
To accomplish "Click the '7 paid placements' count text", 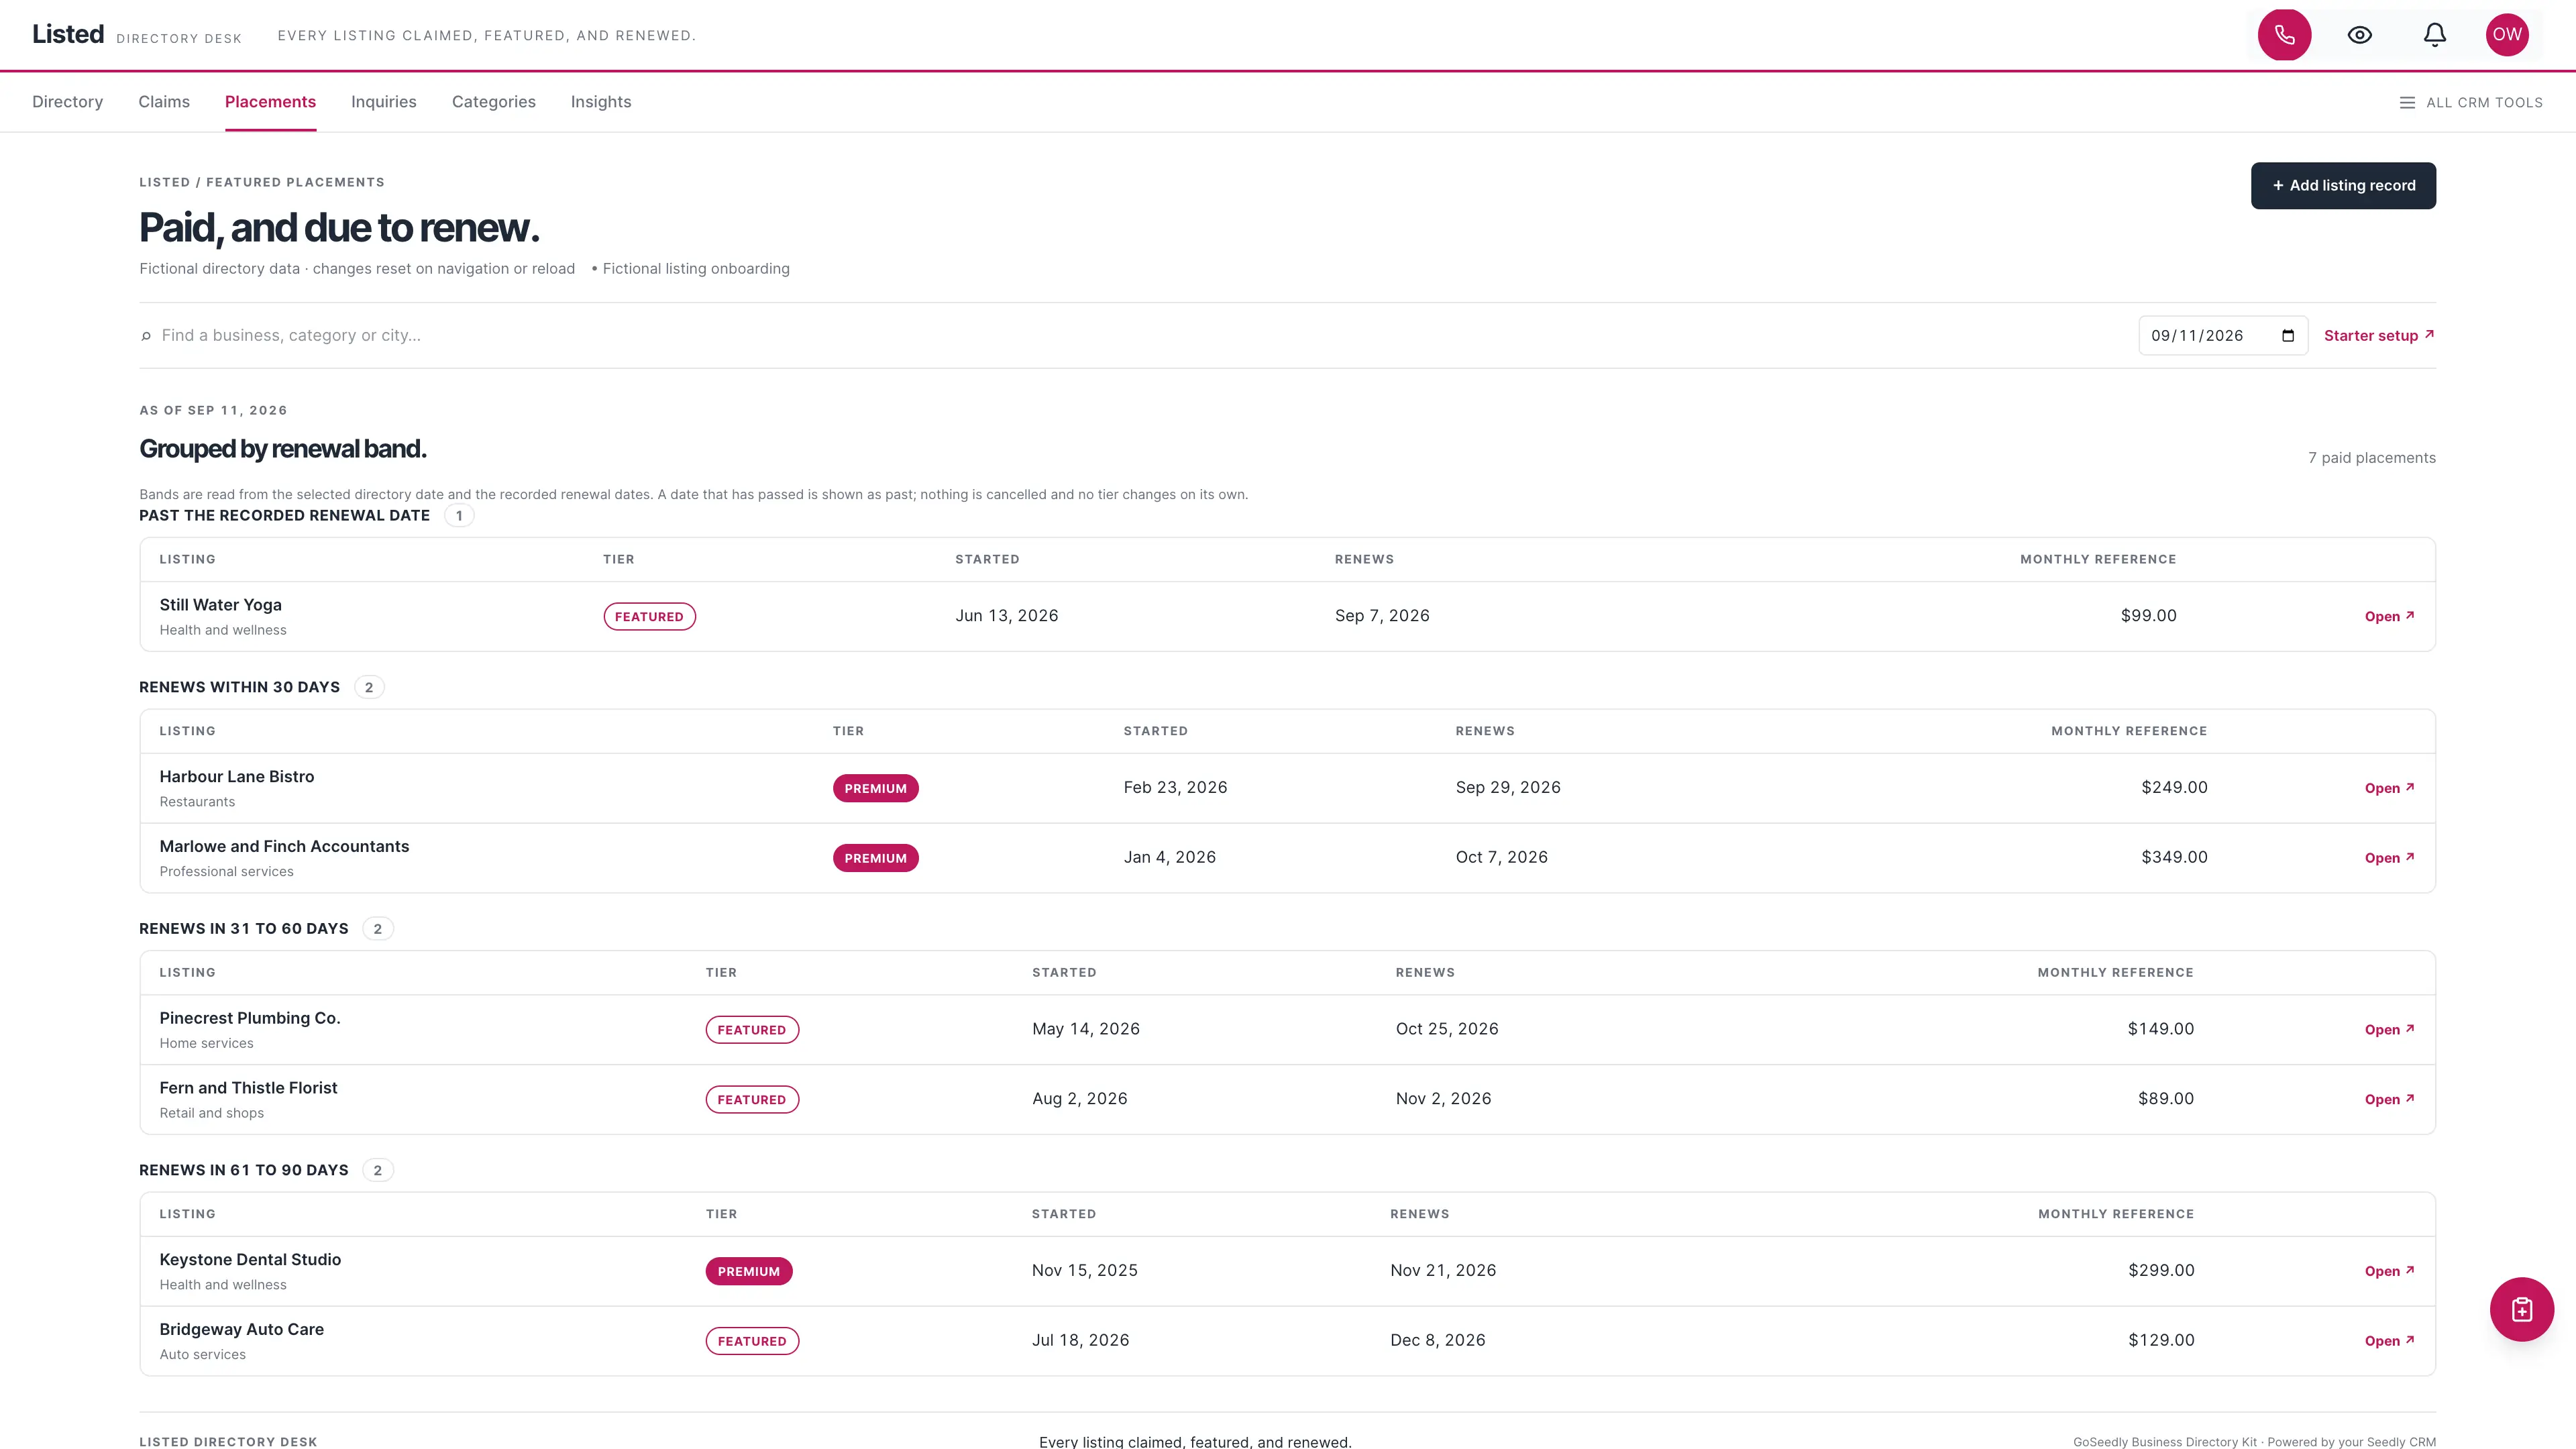I will tap(2371, 458).
